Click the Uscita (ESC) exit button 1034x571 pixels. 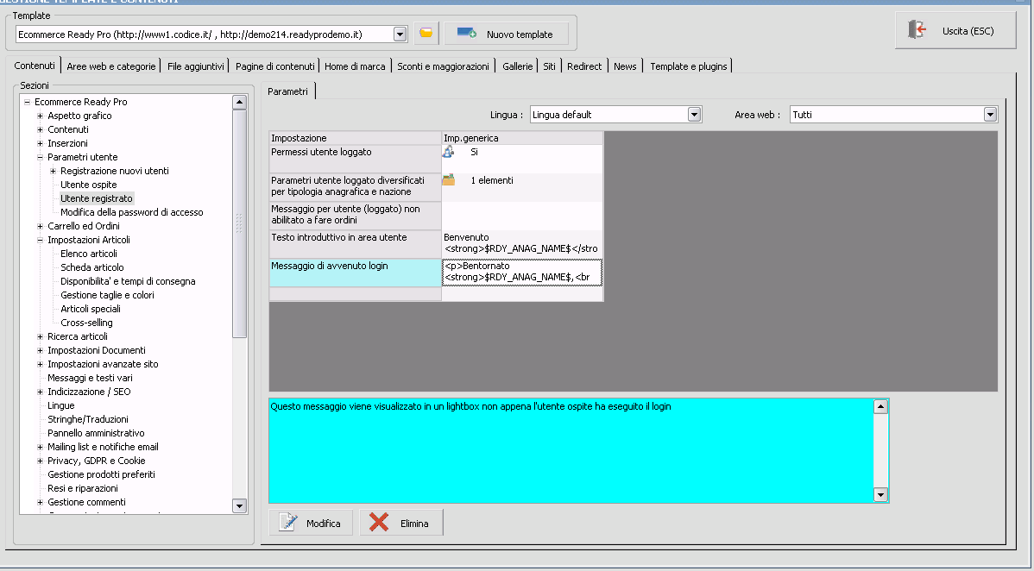pos(955,30)
